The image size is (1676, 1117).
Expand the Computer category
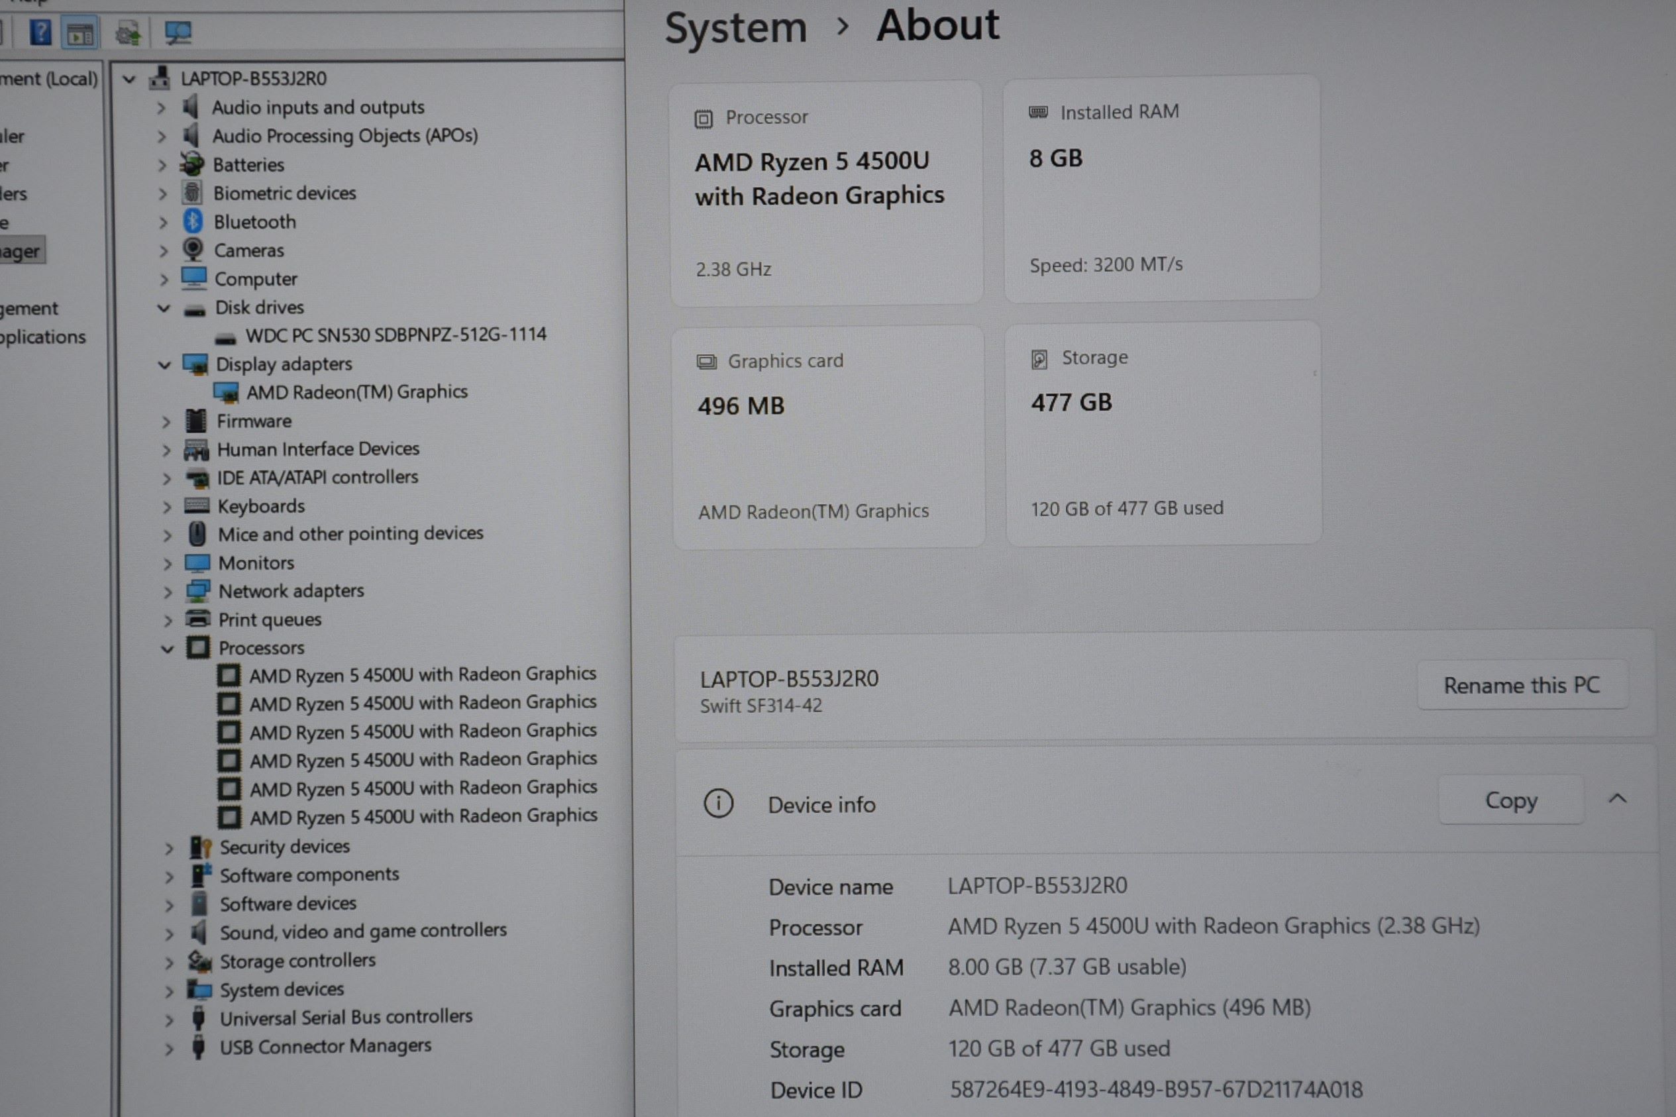pyautogui.click(x=163, y=280)
